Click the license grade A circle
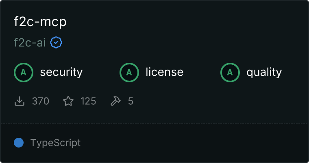The height and width of the screenshot is (163, 309). (x=129, y=73)
